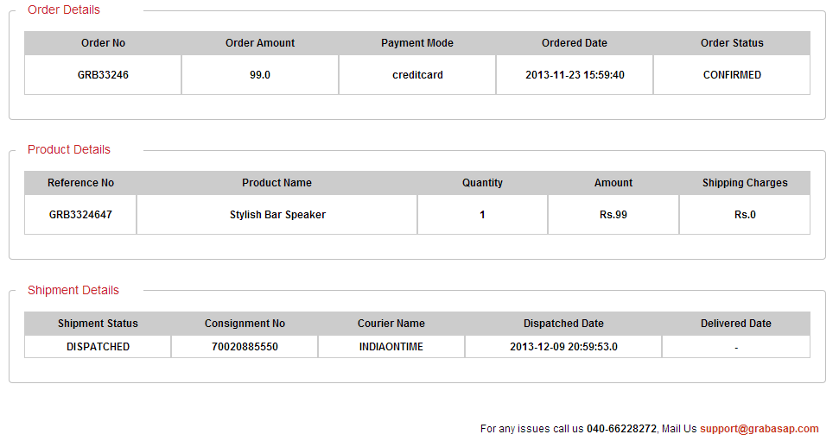The image size is (839, 447).
Task: Click the CONFIRMED order status cell
Action: 732,75
